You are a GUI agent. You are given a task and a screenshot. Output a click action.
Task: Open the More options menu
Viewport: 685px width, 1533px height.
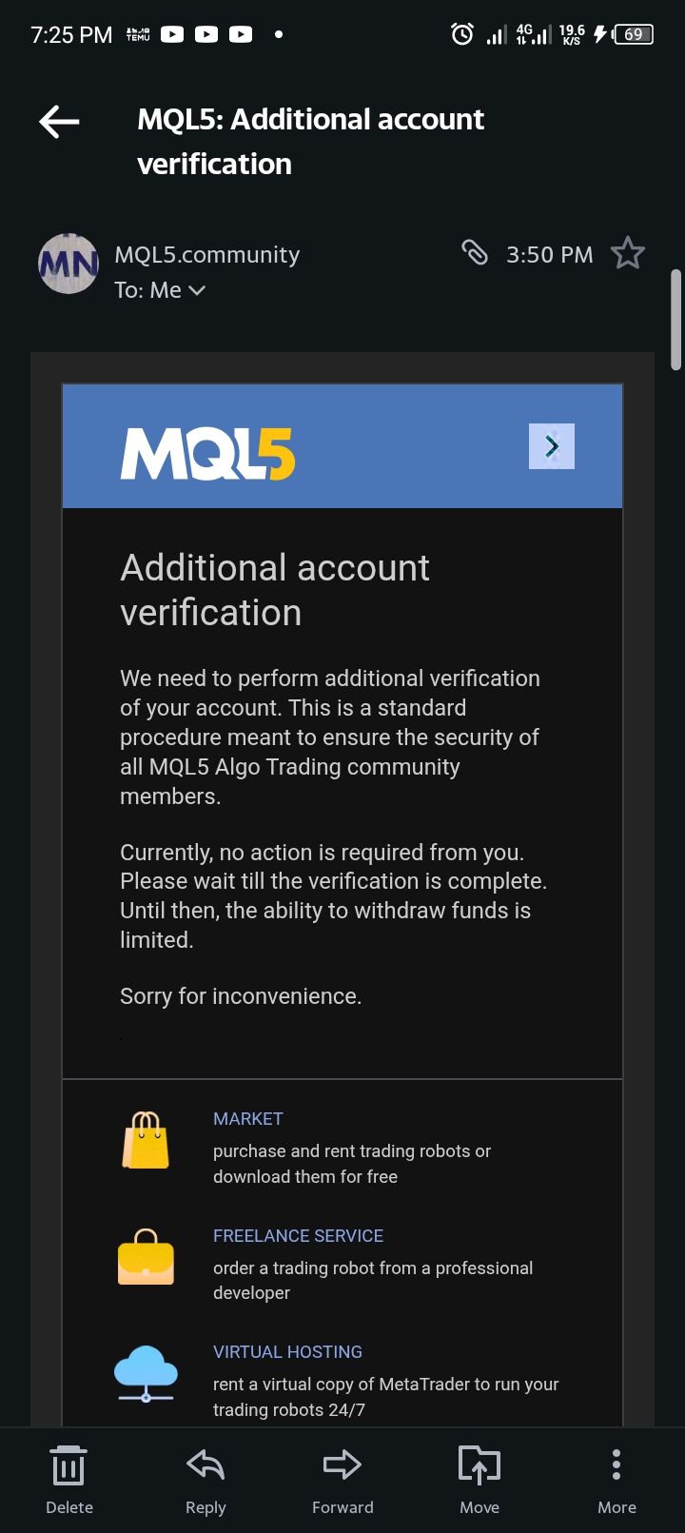point(616,1481)
